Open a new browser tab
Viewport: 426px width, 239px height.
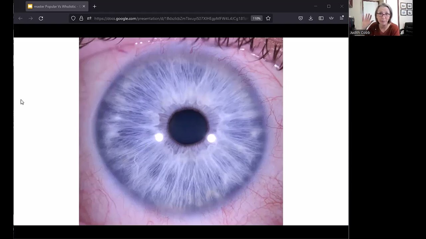[95, 6]
